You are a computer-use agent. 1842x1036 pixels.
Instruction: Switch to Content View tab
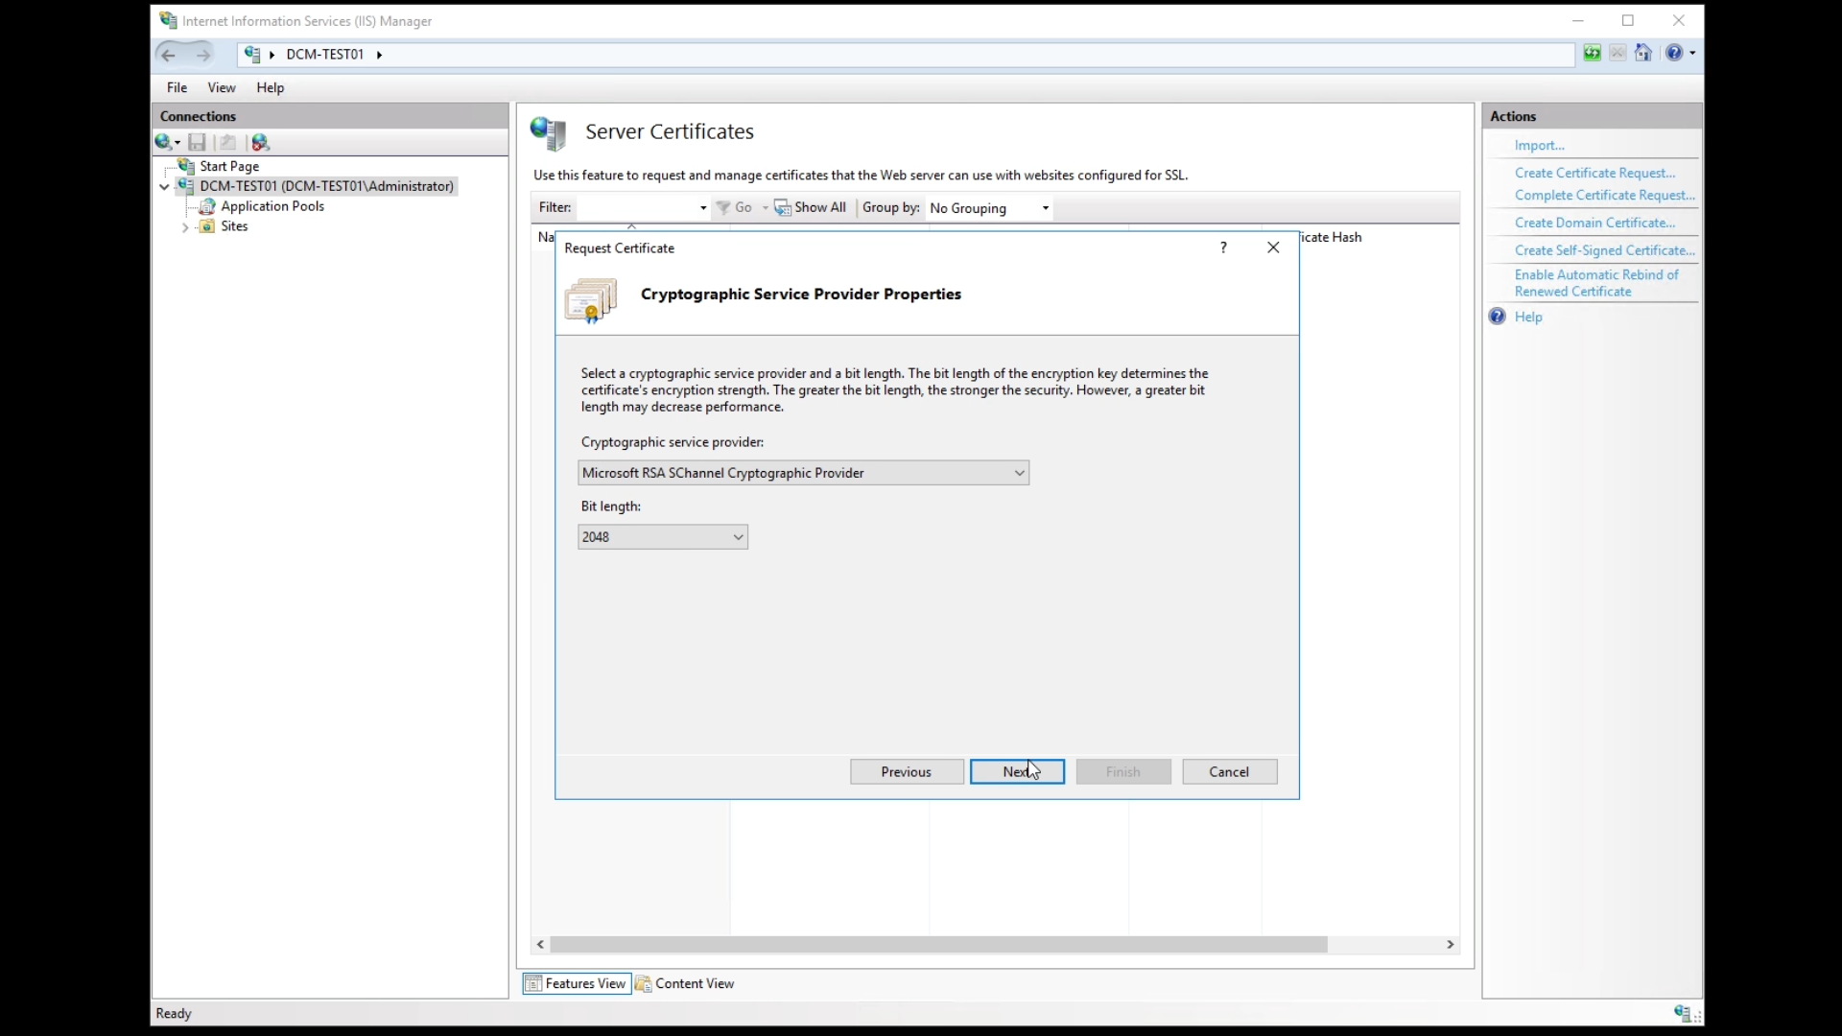(685, 983)
